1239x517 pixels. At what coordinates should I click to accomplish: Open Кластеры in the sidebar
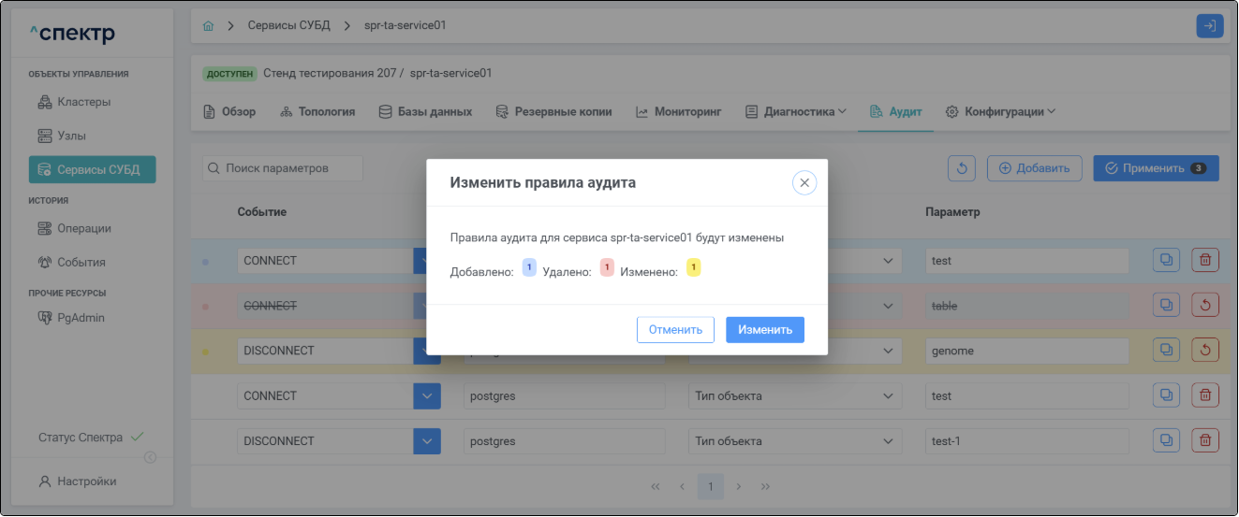click(x=85, y=102)
